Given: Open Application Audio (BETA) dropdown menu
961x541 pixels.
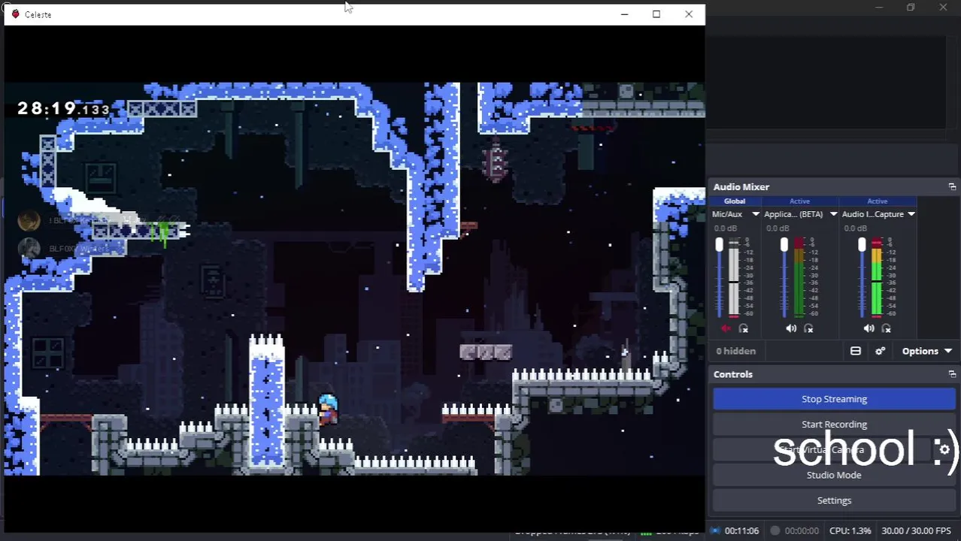Looking at the screenshot, I should click(833, 214).
